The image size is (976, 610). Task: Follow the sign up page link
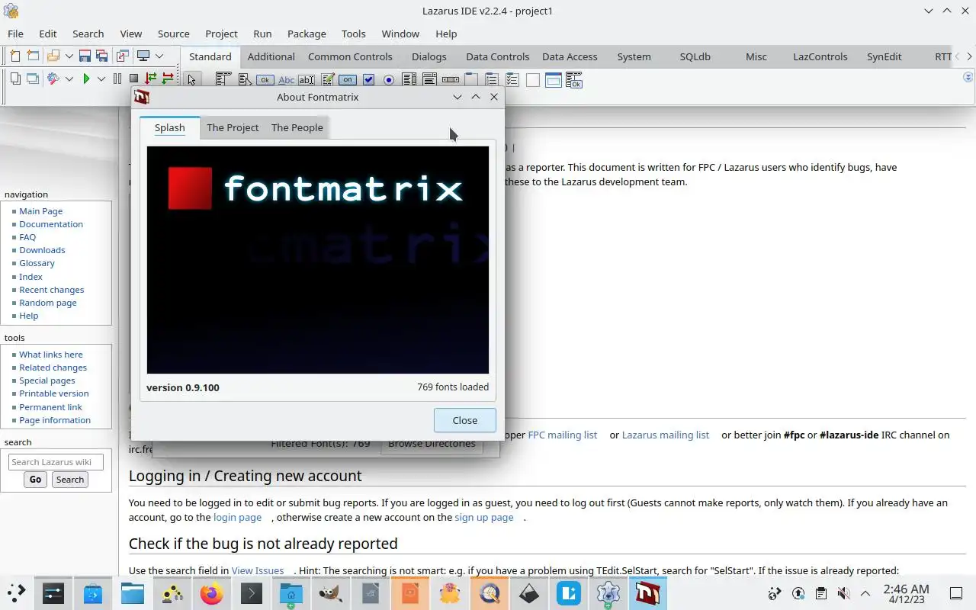484,517
